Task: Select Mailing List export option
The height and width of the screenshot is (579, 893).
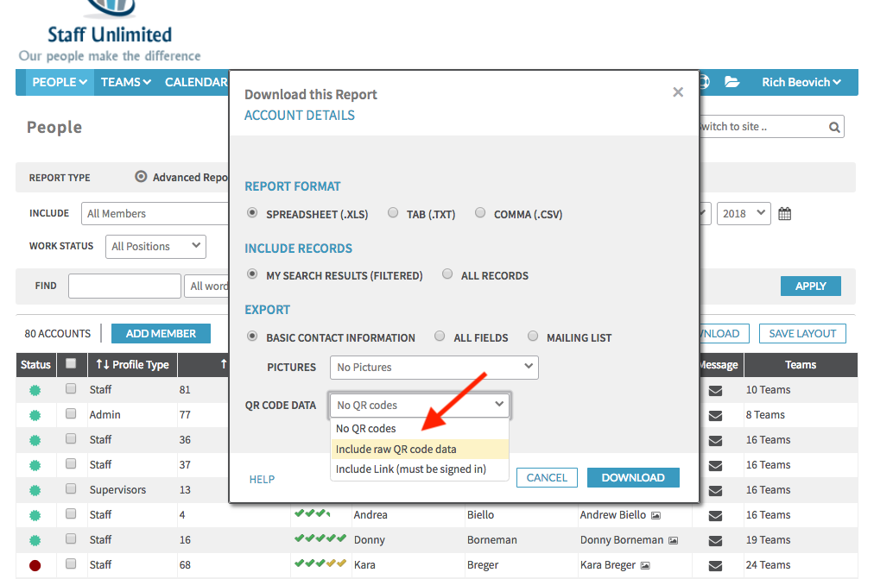Action: [x=533, y=337]
